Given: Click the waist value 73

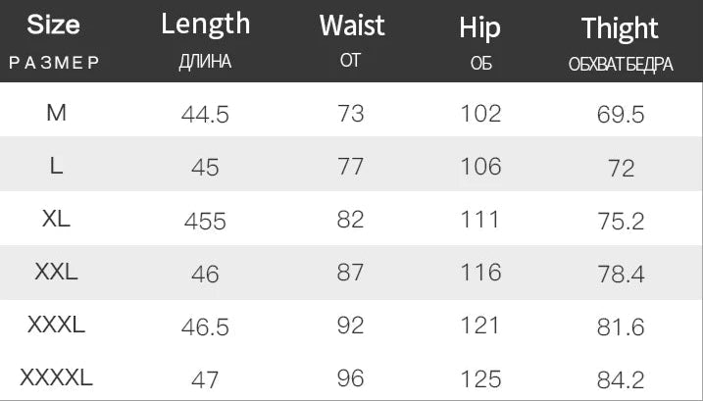Looking at the screenshot, I should [x=350, y=114].
